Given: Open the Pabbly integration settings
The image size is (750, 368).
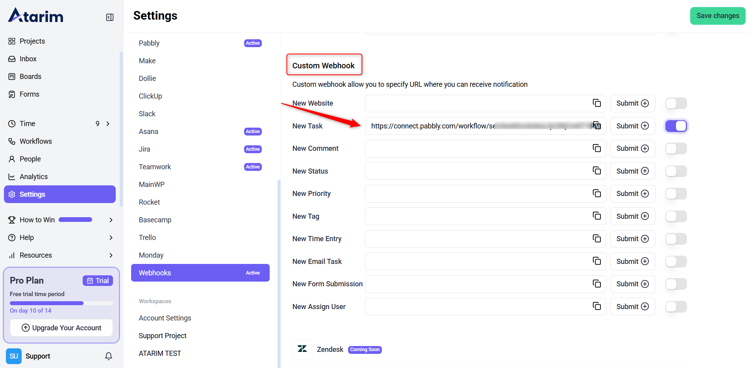Looking at the screenshot, I should pyautogui.click(x=149, y=43).
